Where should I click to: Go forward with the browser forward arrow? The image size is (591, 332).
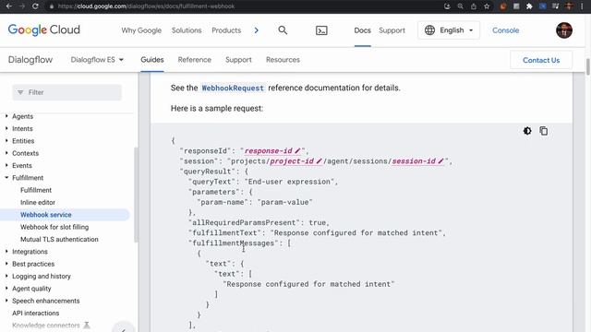[22, 6]
